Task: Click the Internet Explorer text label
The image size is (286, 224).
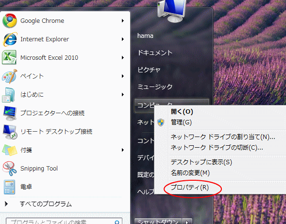Action: 45,39
